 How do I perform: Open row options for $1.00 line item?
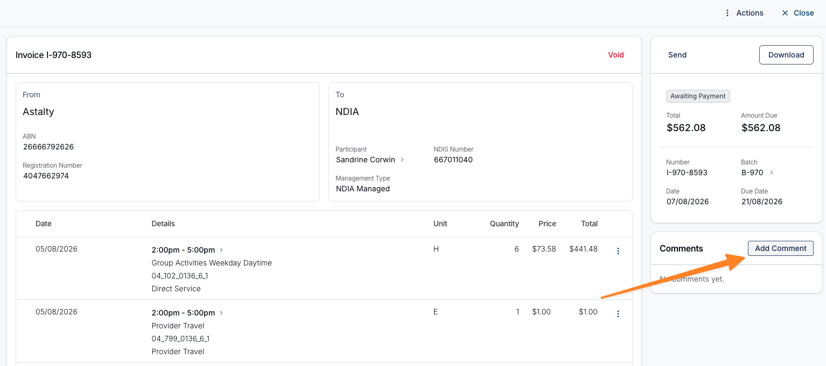pyautogui.click(x=618, y=314)
